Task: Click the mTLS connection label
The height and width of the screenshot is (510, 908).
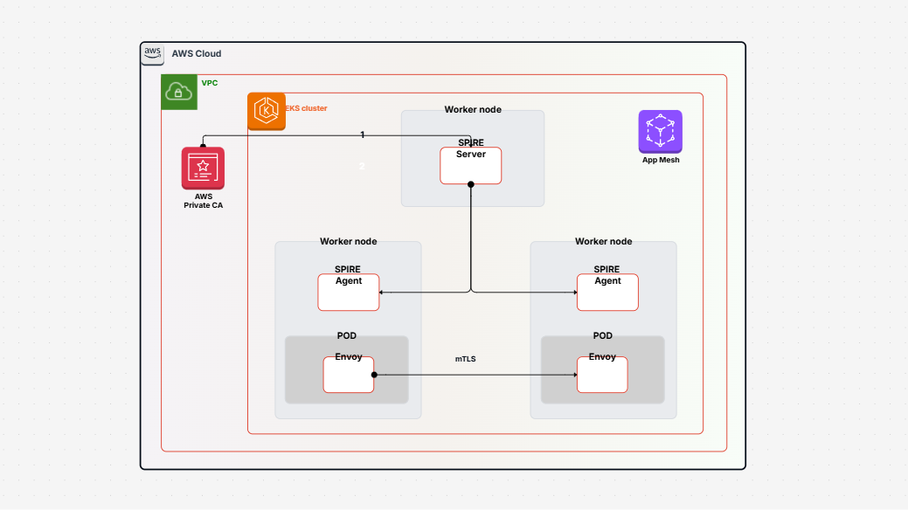Action: tap(464, 358)
